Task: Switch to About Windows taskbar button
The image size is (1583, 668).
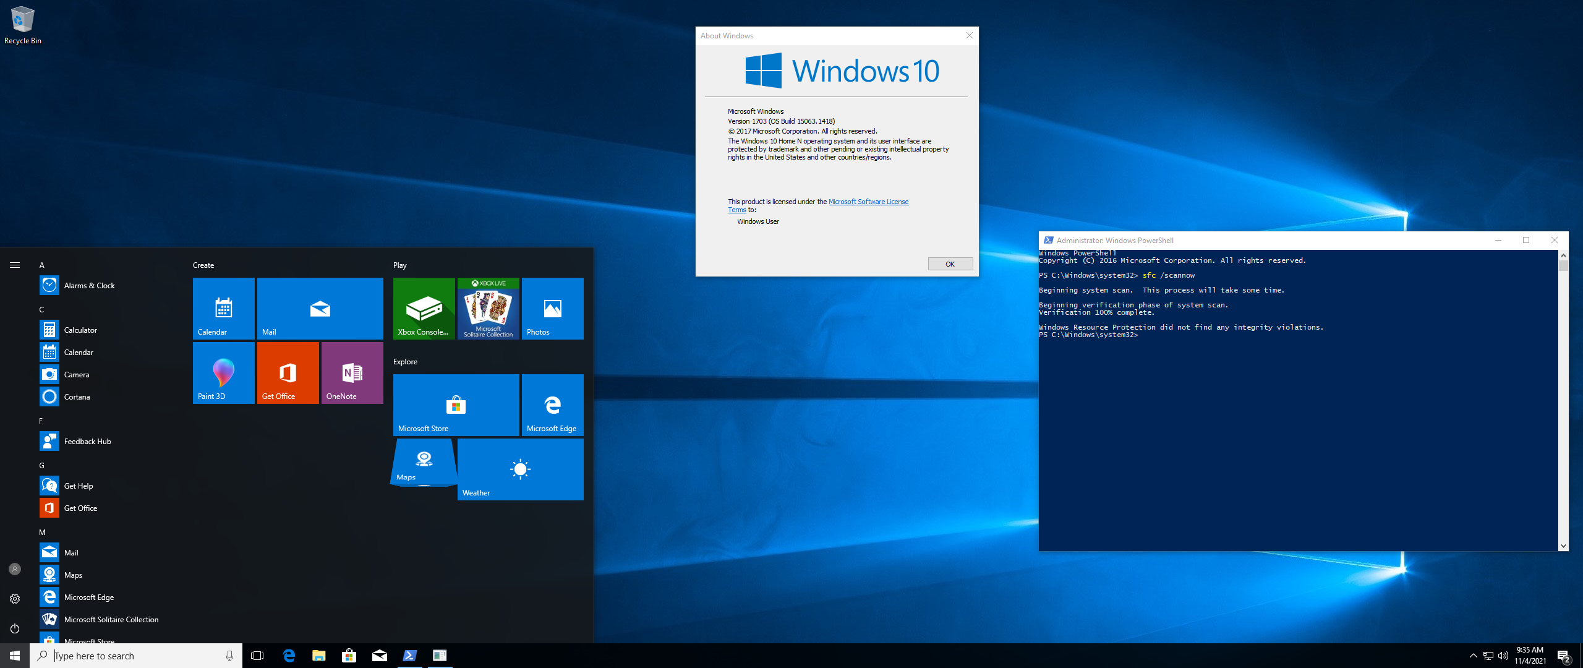Action: click(440, 656)
